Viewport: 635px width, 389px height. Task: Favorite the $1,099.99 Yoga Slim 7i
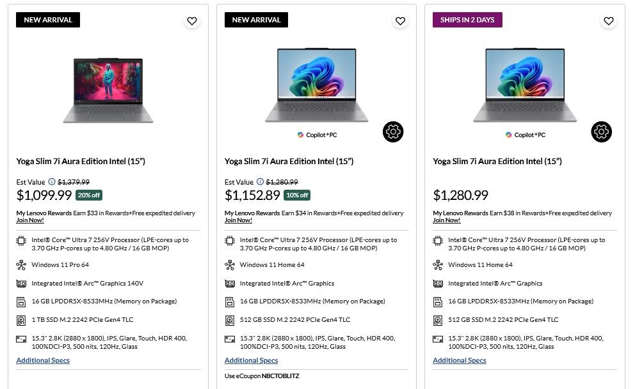[192, 21]
